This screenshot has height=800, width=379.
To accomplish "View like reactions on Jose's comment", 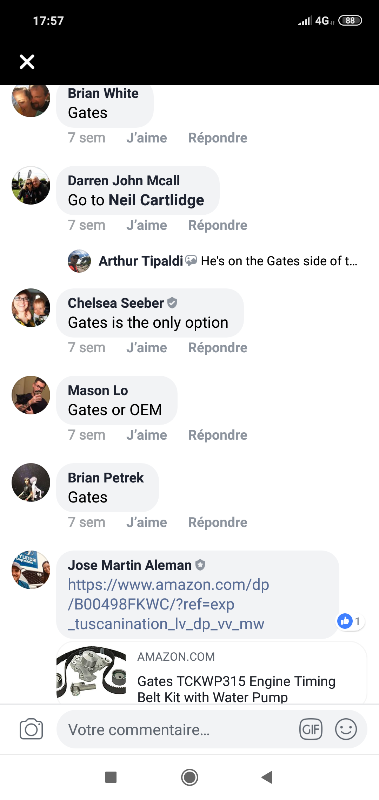I will point(350,621).
